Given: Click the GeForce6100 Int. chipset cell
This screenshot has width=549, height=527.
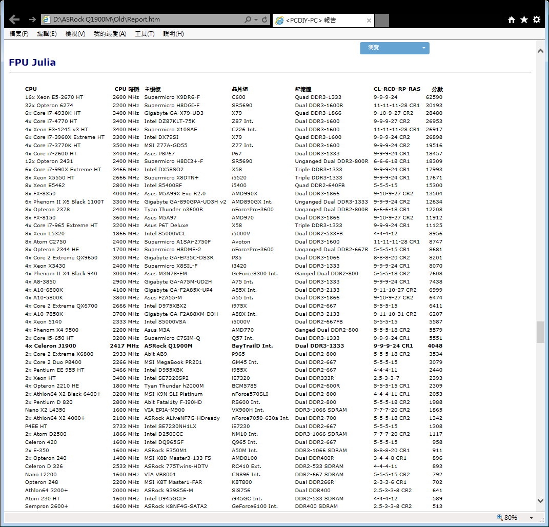Looking at the screenshot, I should [x=255, y=506].
